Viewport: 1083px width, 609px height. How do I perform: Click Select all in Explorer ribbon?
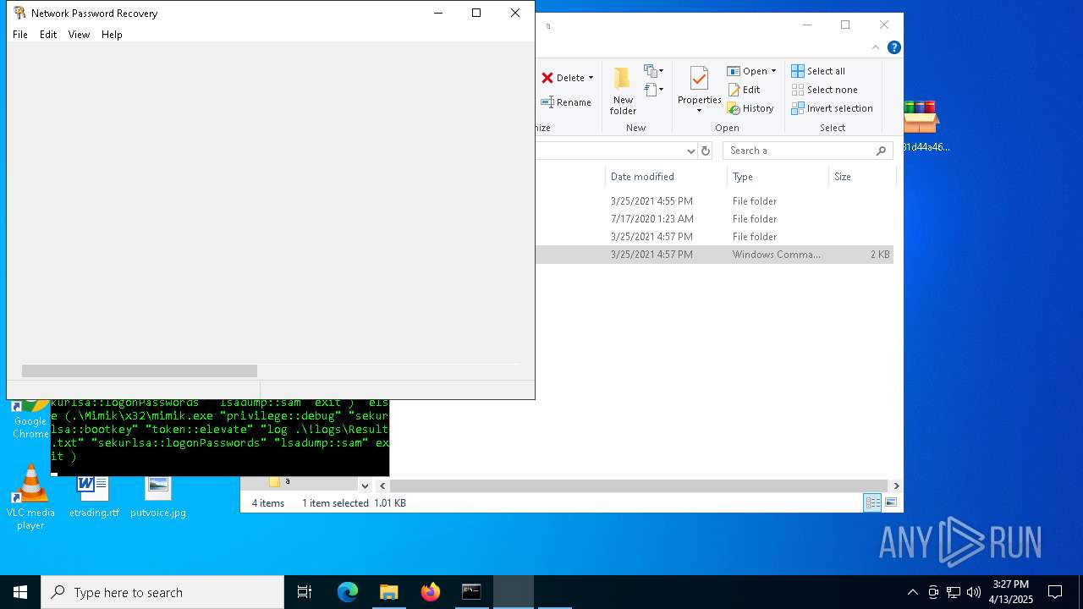(818, 71)
